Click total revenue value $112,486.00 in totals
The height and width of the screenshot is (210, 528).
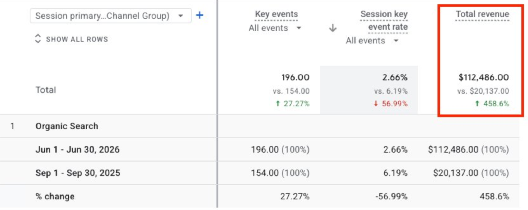[484, 77]
